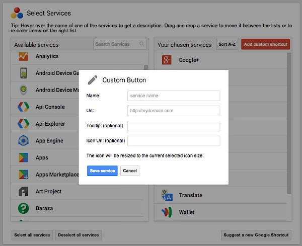Click the search magnifier icon
This screenshot has width=302, height=246.
coord(142,44)
